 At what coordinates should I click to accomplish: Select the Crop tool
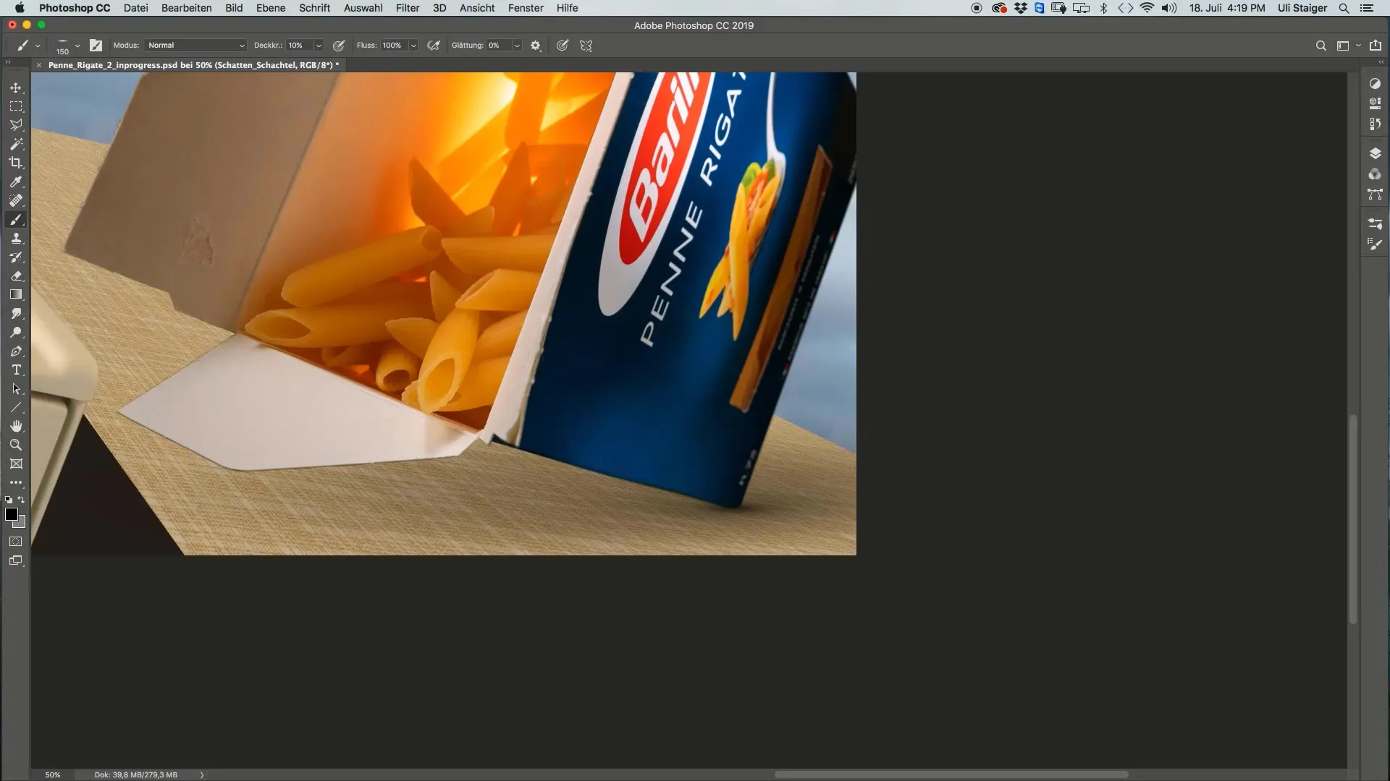16,163
